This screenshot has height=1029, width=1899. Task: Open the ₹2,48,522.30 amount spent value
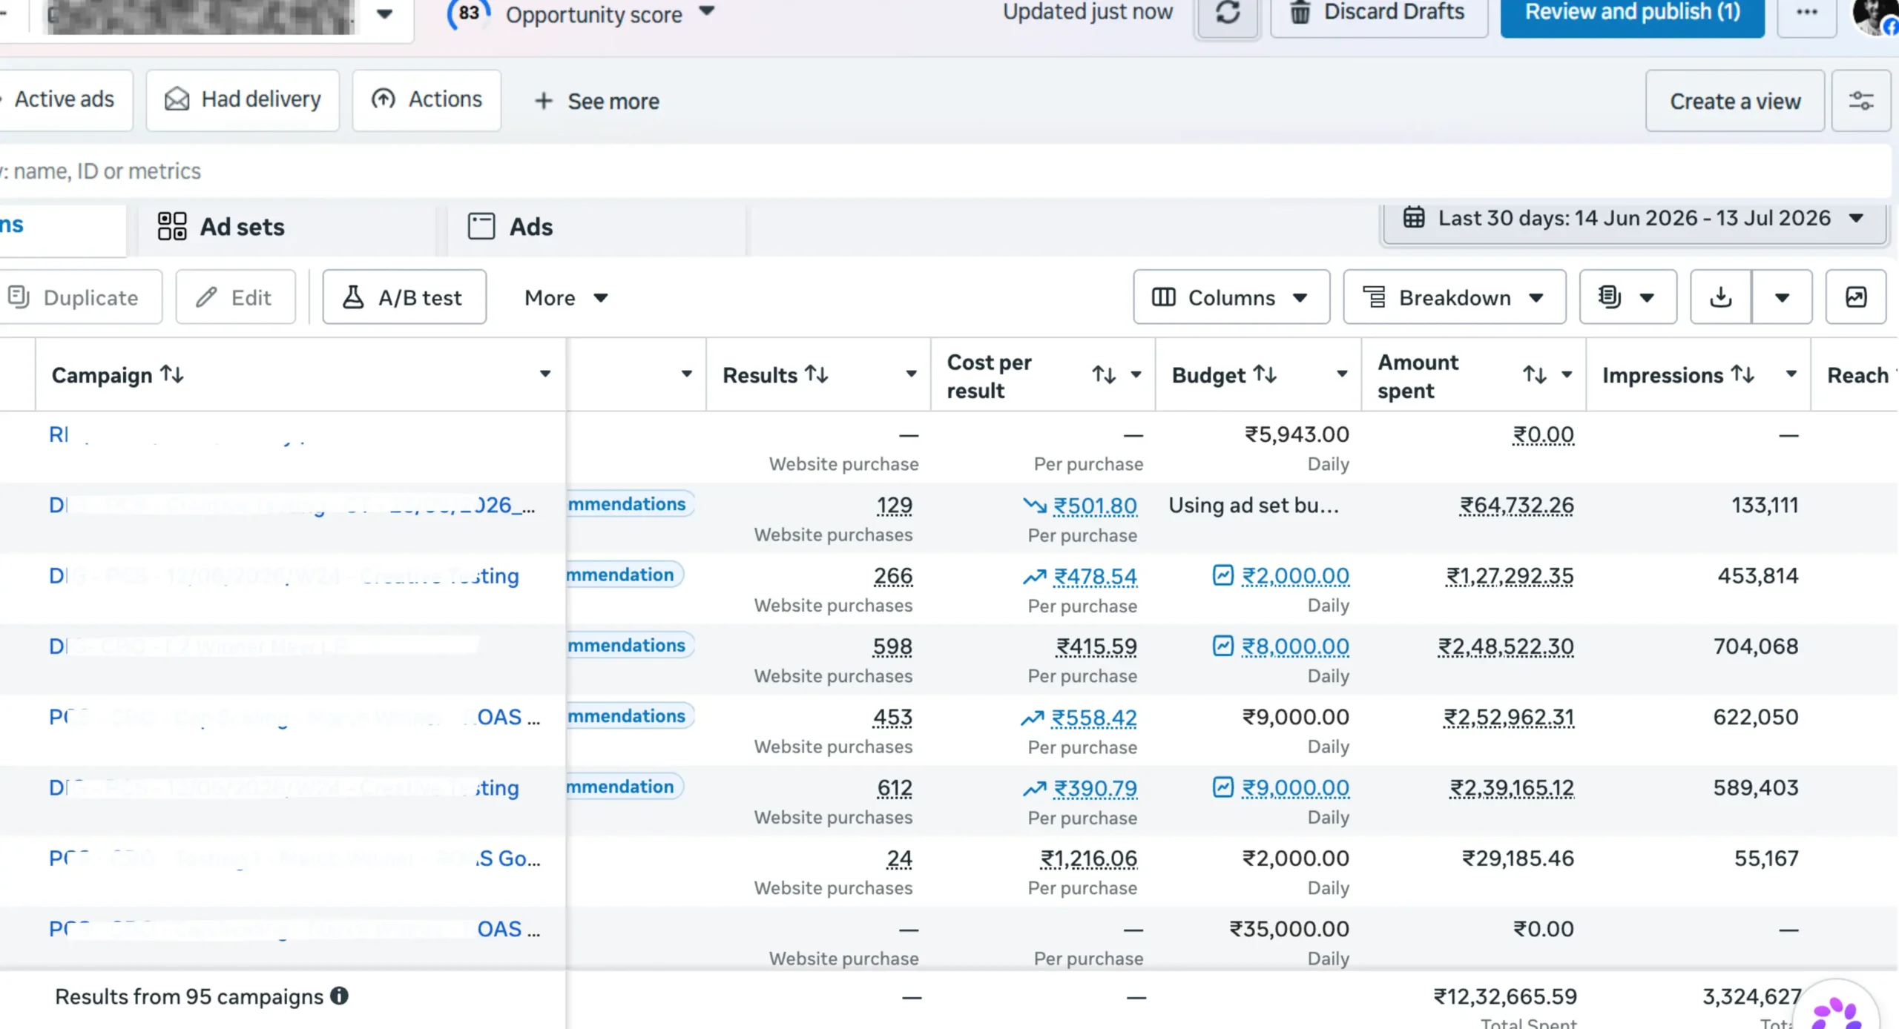pos(1506,646)
